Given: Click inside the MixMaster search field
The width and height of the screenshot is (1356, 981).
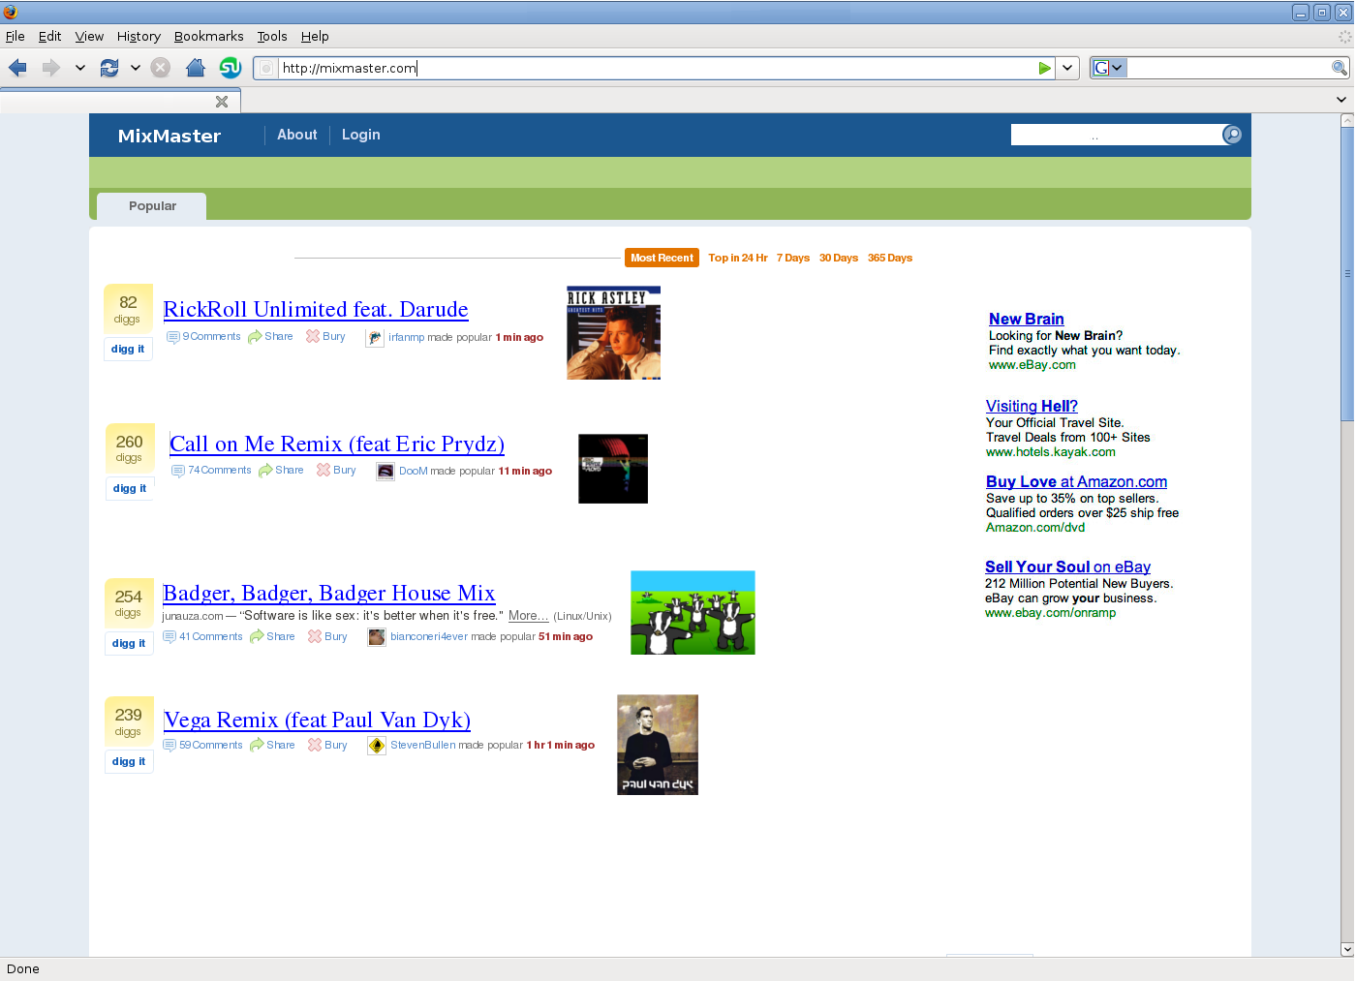Looking at the screenshot, I should coord(1116,135).
